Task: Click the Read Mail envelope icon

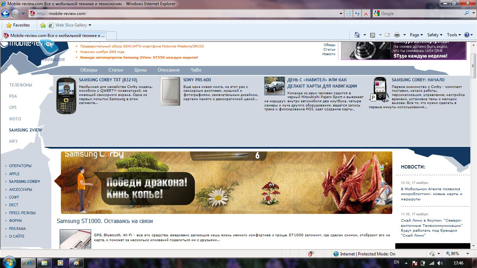Action: 387,35
